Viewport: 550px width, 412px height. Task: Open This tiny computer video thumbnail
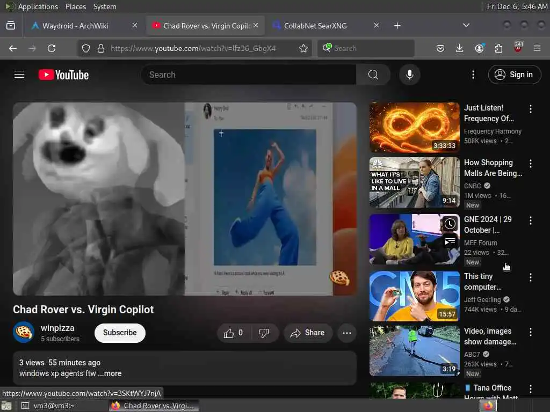[414, 296]
